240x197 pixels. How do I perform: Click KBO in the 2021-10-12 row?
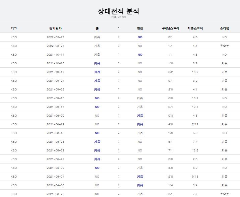coord(14,72)
